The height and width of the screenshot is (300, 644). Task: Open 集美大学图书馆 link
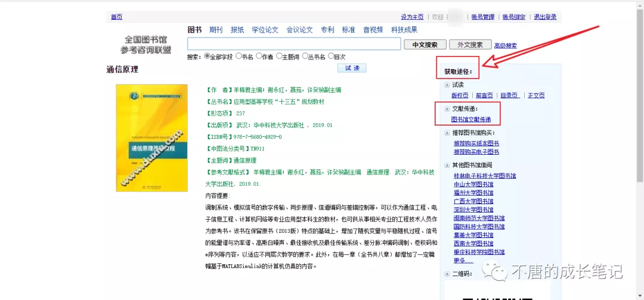pyautogui.click(x=473, y=235)
